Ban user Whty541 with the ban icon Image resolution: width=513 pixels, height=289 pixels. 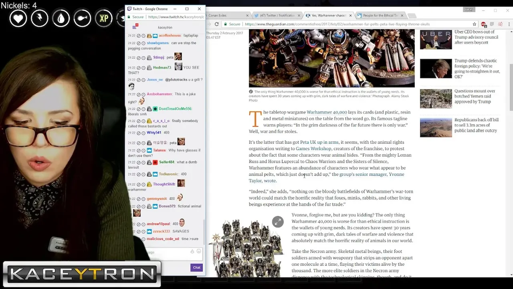point(139,133)
